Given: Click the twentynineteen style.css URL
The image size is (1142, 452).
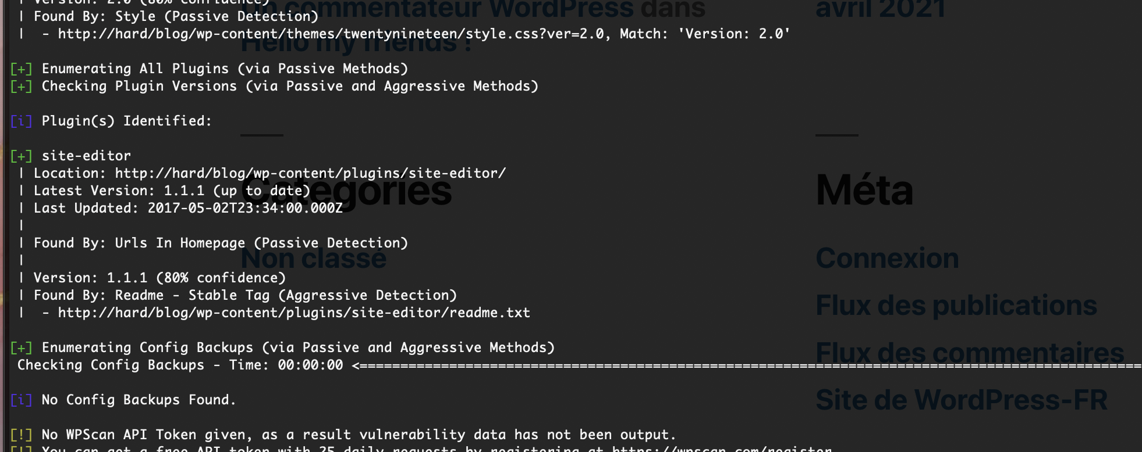Looking at the screenshot, I should click(331, 34).
